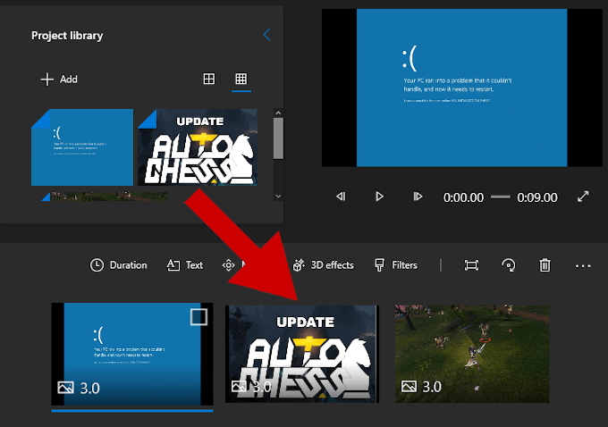Open the storyboard more options ellipsis
The image size is (608, 427).
pyautogui.click(x=583, y=266)
